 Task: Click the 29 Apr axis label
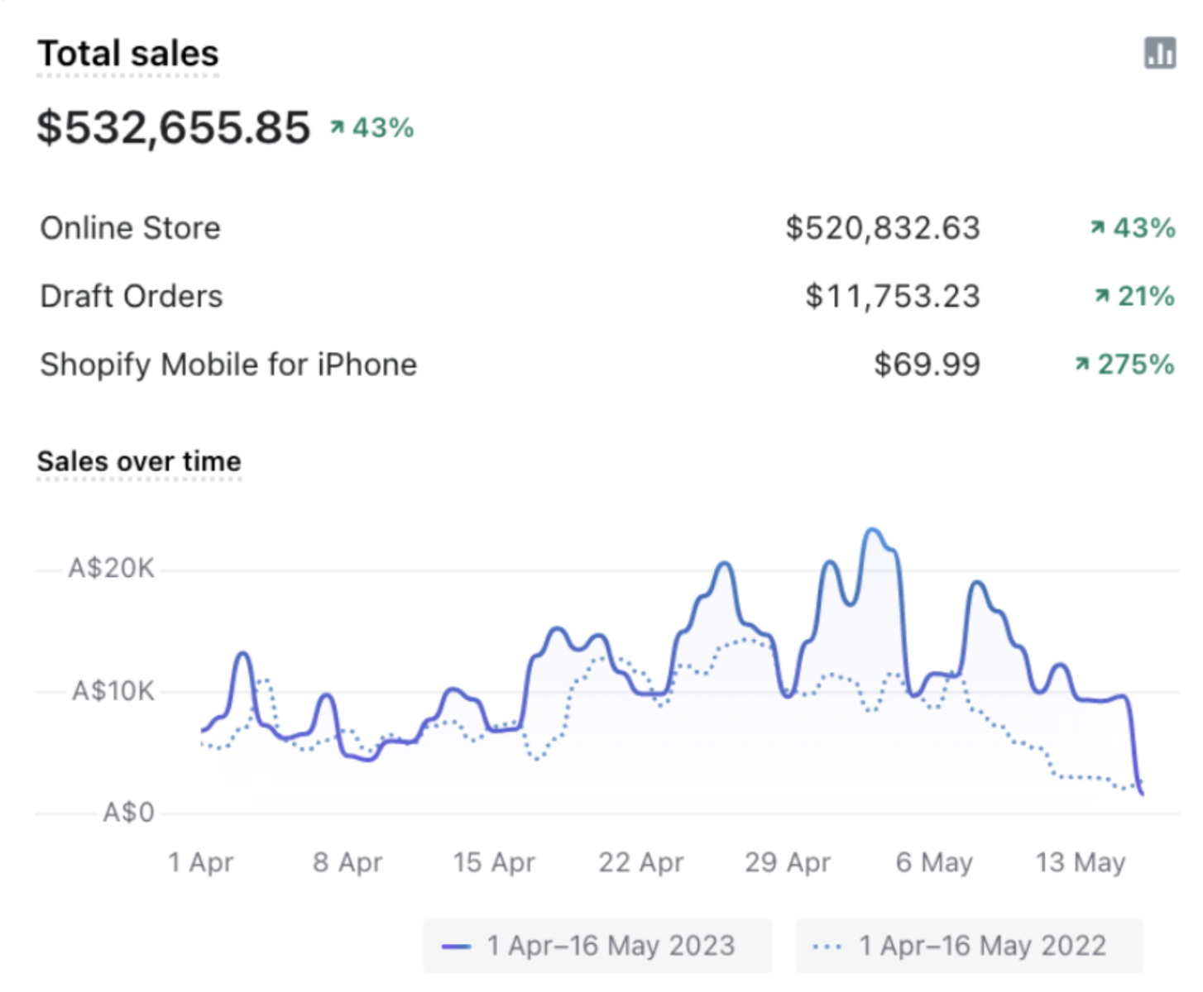pos(787,862)
